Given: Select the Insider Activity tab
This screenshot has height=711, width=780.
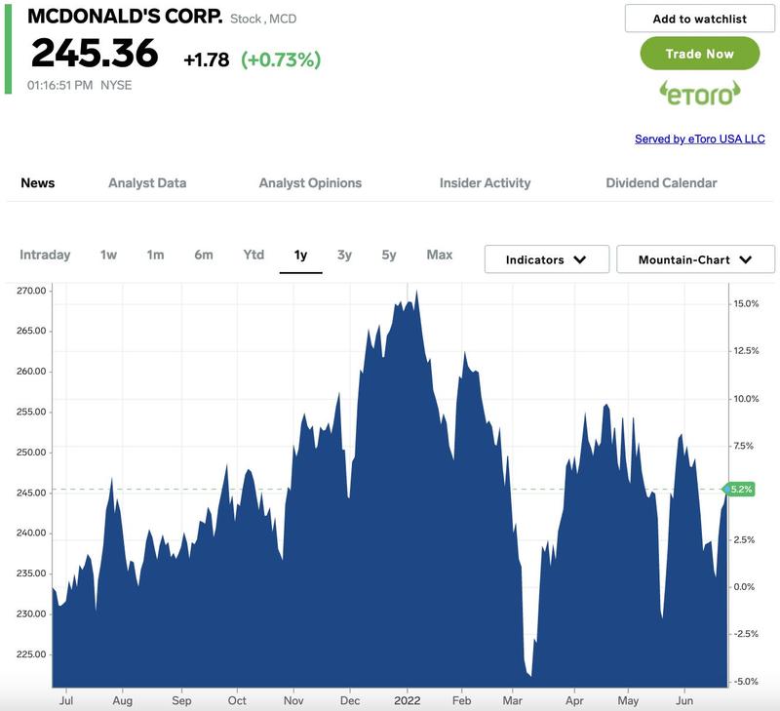Looking at the screenshot, I should pyautogui.click(x=485, y=182).
